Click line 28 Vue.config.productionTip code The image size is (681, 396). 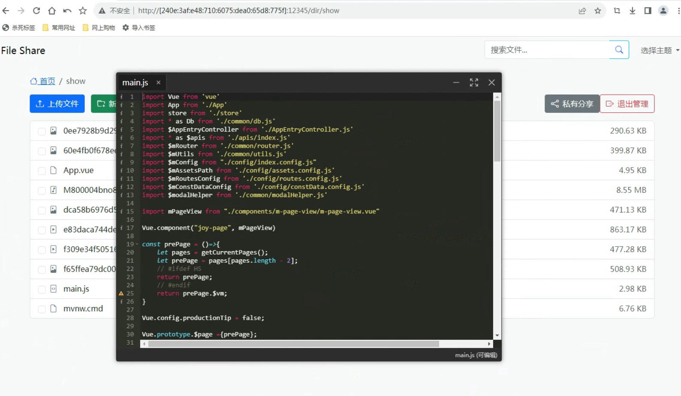(203, 318)
